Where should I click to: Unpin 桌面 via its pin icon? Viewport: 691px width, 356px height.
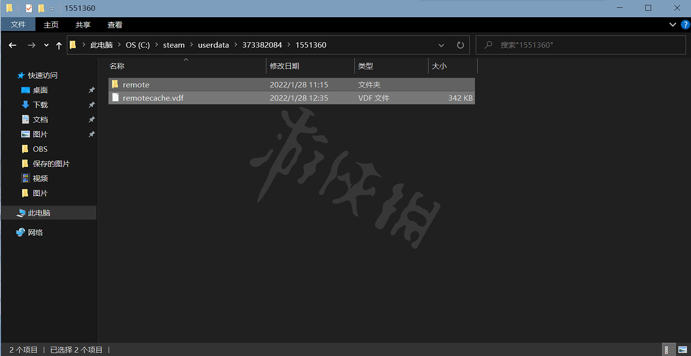coord(91,90)
